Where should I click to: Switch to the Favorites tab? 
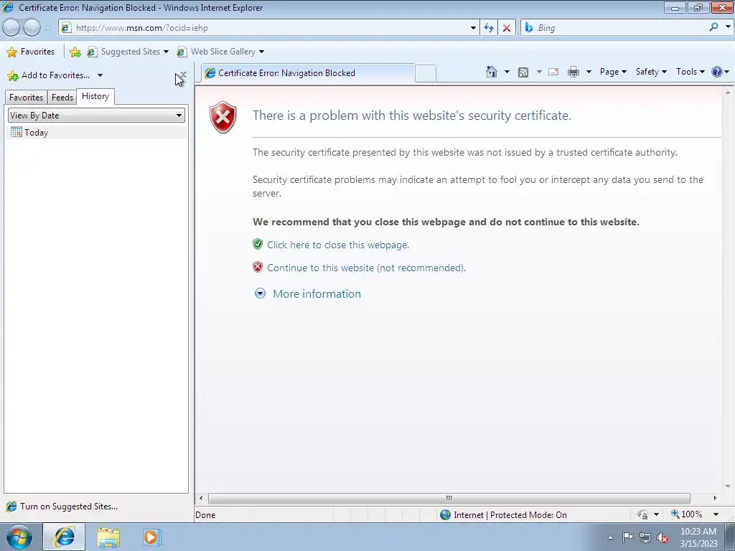(x=27, y=98)
